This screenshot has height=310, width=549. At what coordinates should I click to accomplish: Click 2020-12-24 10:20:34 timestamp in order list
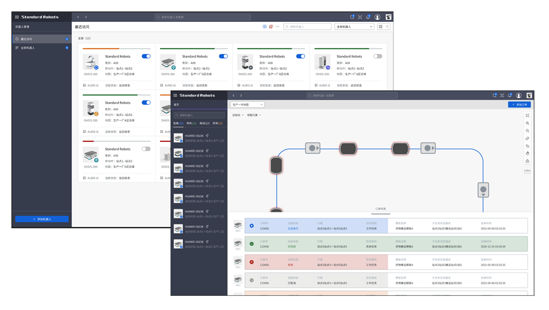[x=492, y=246]
